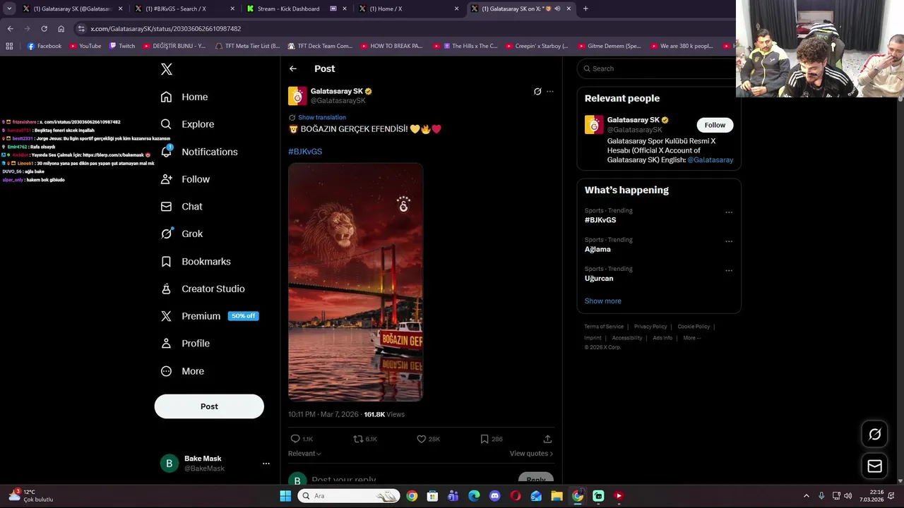The width and height of the screenshot is (904, 508).
Task: Open the floating Grok button
Action: [x=874, y=435]
